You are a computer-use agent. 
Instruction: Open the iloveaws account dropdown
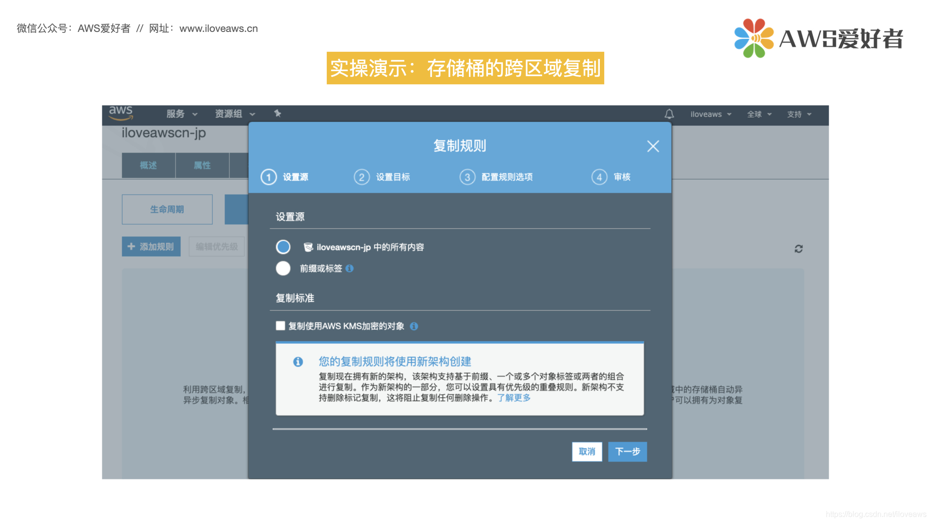pos(710,114)
